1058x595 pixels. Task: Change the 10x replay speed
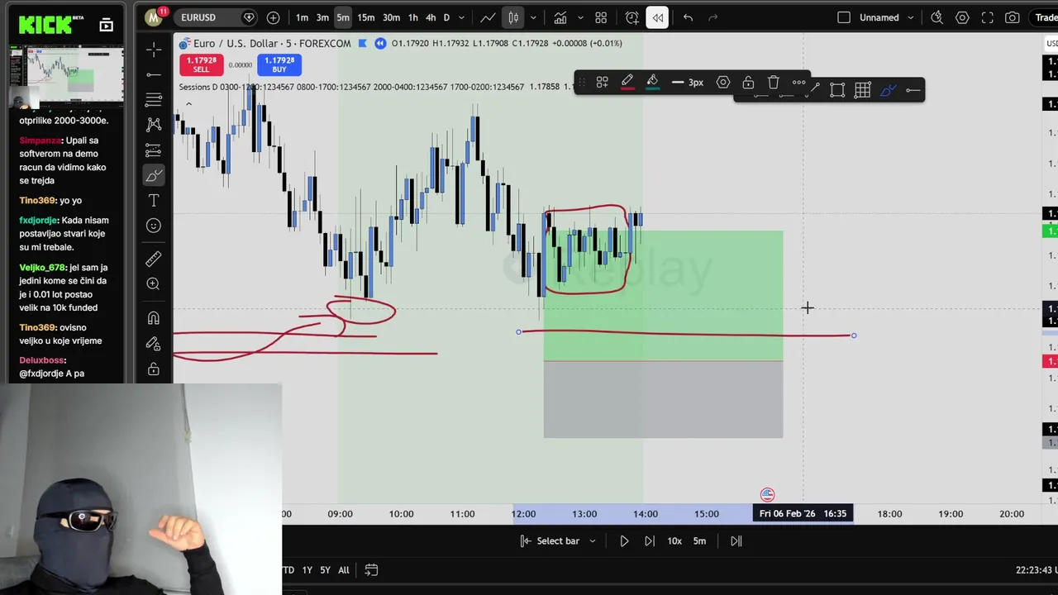tap(674, 541)
